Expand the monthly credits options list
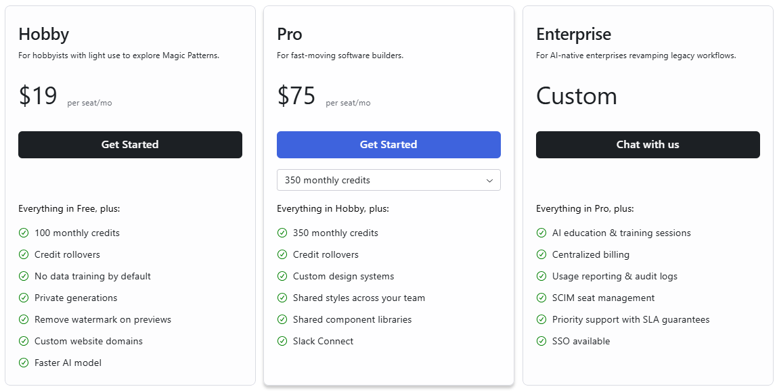The width and height of the screenshot is (777, 391). [x=388, y=180]
